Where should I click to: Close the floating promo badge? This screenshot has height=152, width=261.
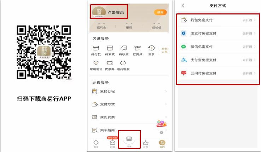tap(161, 133)
